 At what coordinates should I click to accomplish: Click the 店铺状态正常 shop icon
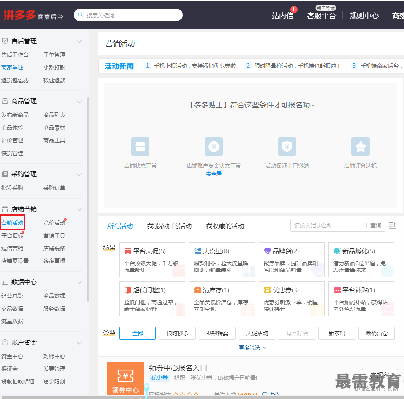pos(140,146)
